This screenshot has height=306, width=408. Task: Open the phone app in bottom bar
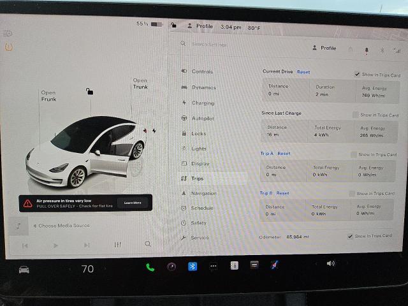150,268
